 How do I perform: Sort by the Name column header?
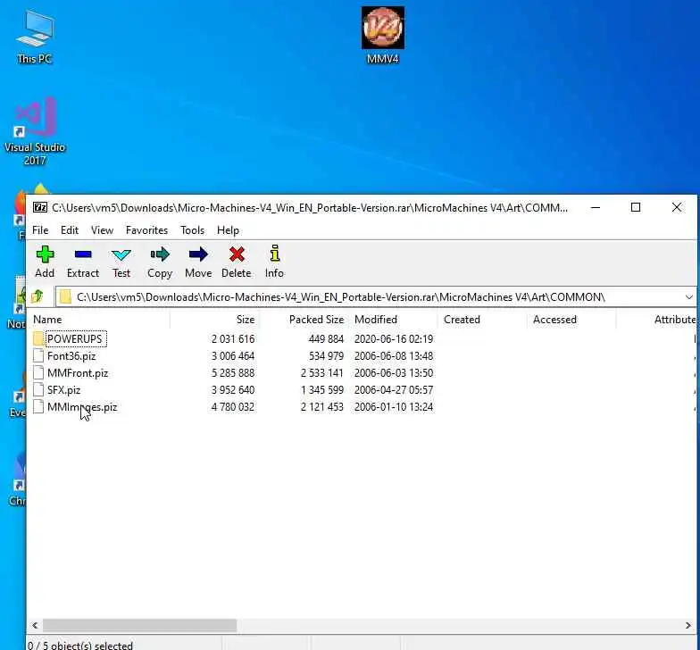[98, 320]
